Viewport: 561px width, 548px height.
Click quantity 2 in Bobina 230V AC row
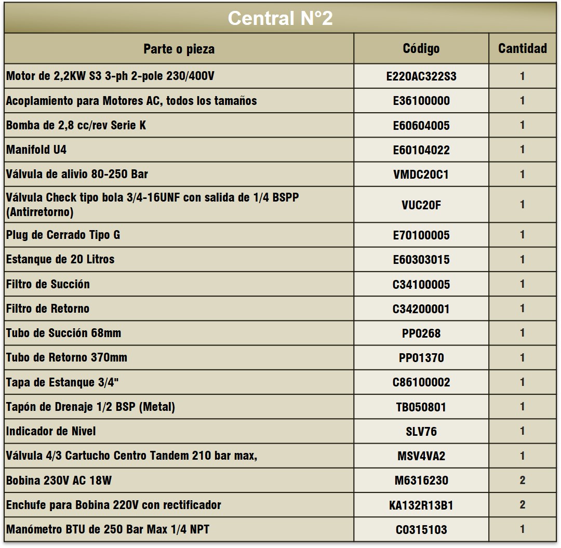point(523,480)
